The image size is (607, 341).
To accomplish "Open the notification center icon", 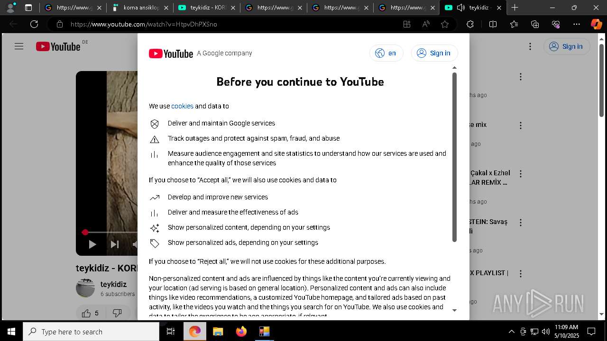I will point(591,332).
